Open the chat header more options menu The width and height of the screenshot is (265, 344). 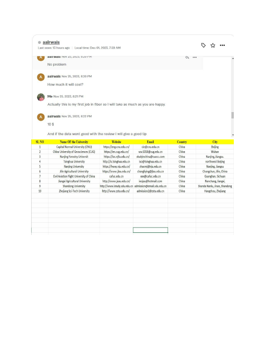point(223,46)
